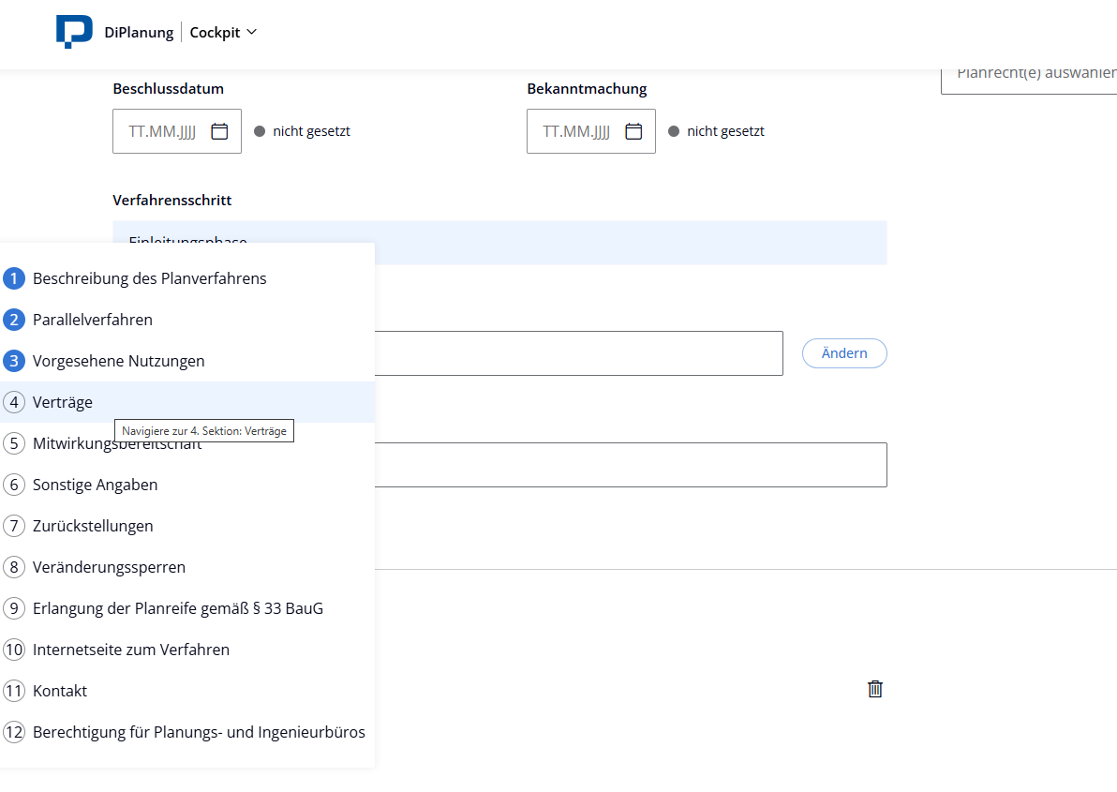
Task: Navigate to Verträge section
Action: [x=63, y=402]
